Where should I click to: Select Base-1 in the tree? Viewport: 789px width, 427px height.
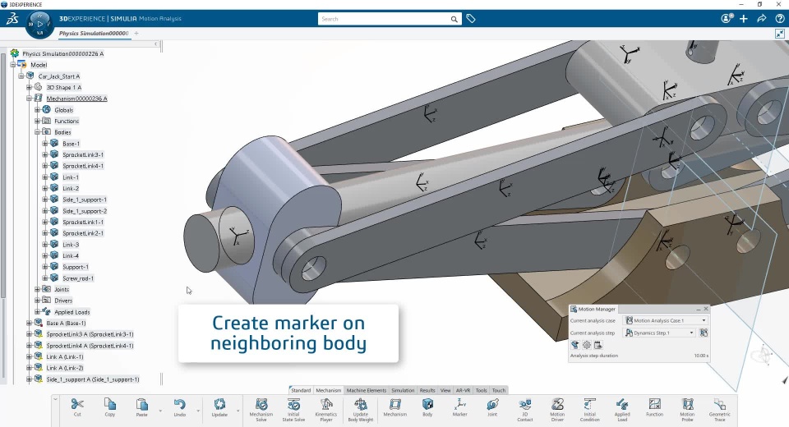point(71,144)
